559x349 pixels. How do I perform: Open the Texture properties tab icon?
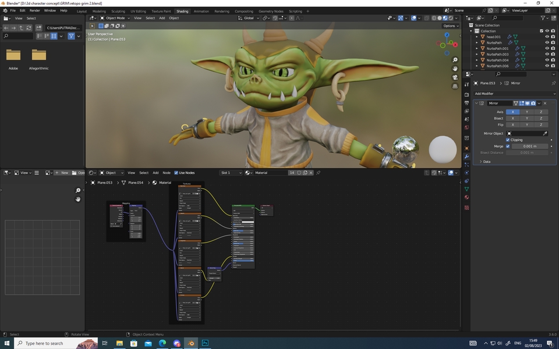pos(466,207)
